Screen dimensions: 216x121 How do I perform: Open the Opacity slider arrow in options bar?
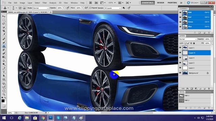(x=64, y=8)
